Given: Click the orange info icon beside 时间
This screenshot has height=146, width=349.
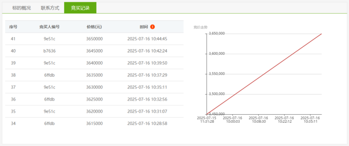Looking at the screenshot, I should click(x=152, y=27).
